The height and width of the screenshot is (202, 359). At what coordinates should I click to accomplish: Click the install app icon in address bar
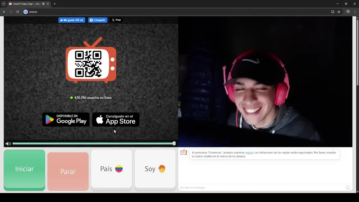coord(333,12)
